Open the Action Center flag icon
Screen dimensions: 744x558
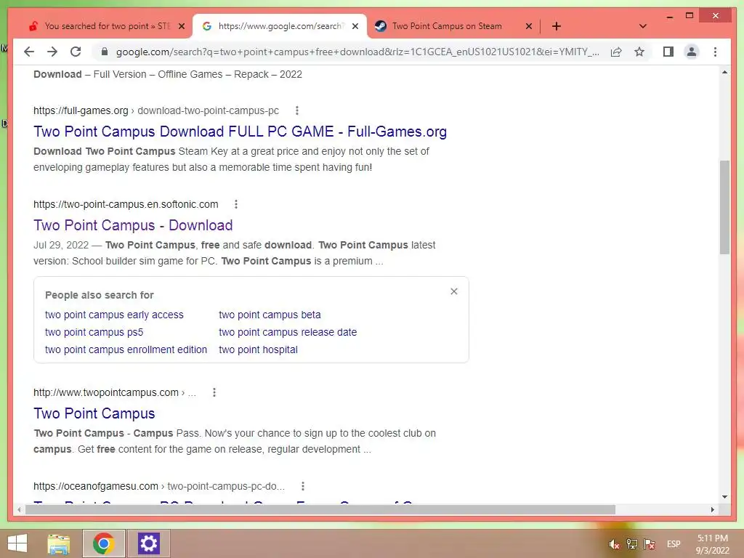click(650, 544)
